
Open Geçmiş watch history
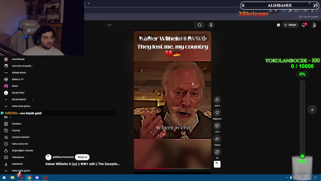16,130
